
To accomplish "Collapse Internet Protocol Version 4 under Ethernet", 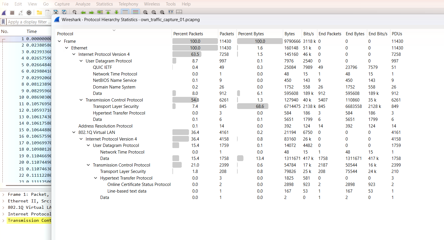I will [74, 54].
